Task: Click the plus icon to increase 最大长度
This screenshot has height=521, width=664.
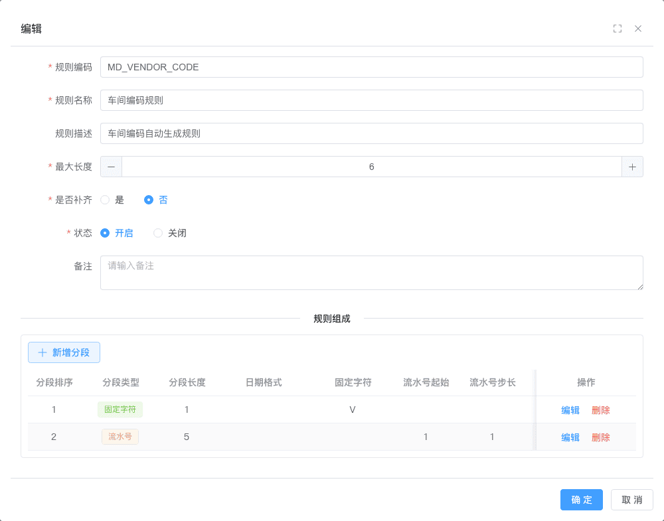Action: point(632,167)
